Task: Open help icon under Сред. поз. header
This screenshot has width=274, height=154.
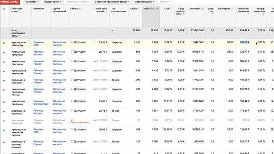Action: tap(212, 14)
